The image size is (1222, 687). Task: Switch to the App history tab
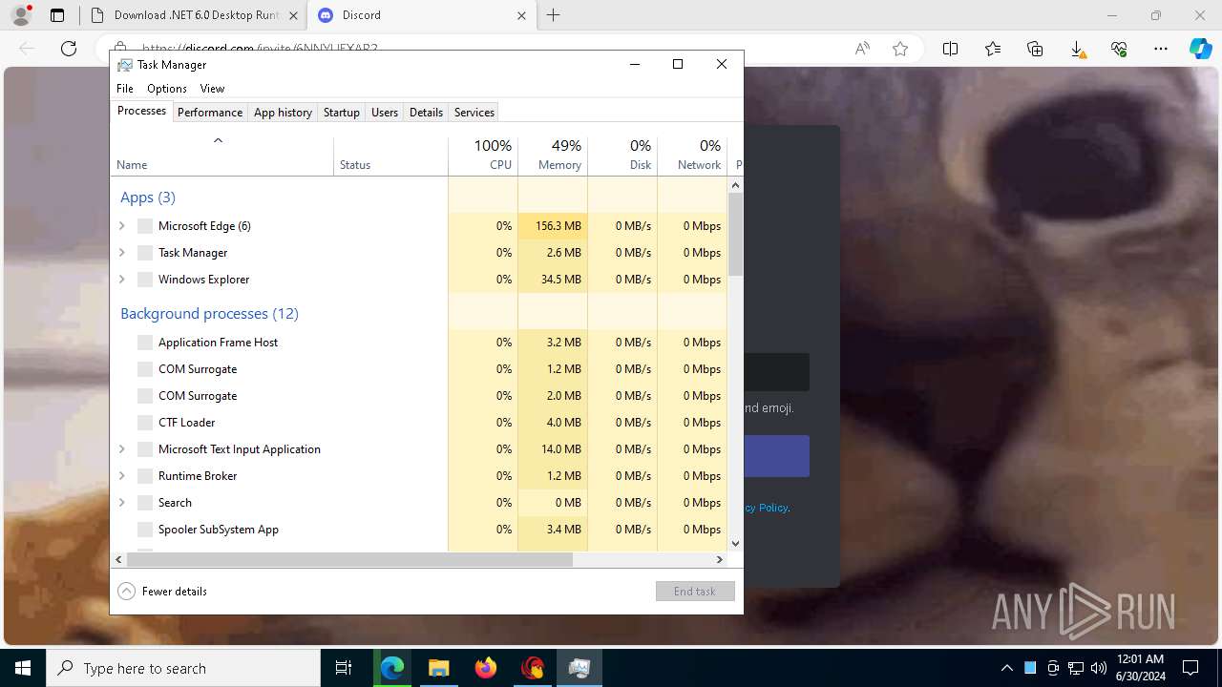point(283,113)
